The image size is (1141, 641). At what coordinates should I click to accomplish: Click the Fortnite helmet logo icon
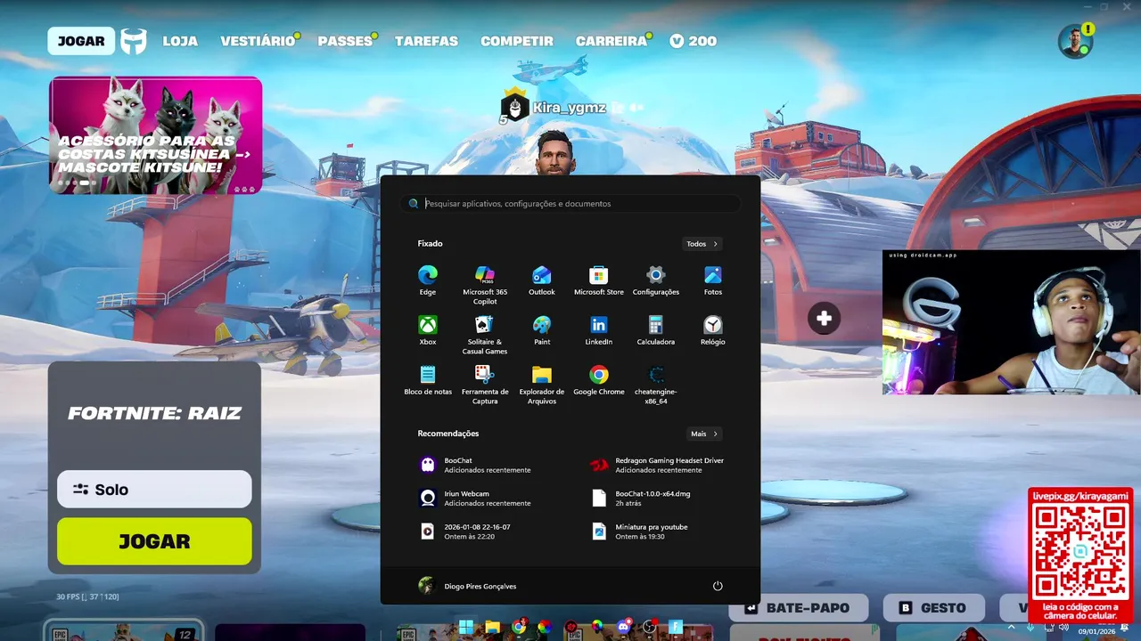click(134, 41)
